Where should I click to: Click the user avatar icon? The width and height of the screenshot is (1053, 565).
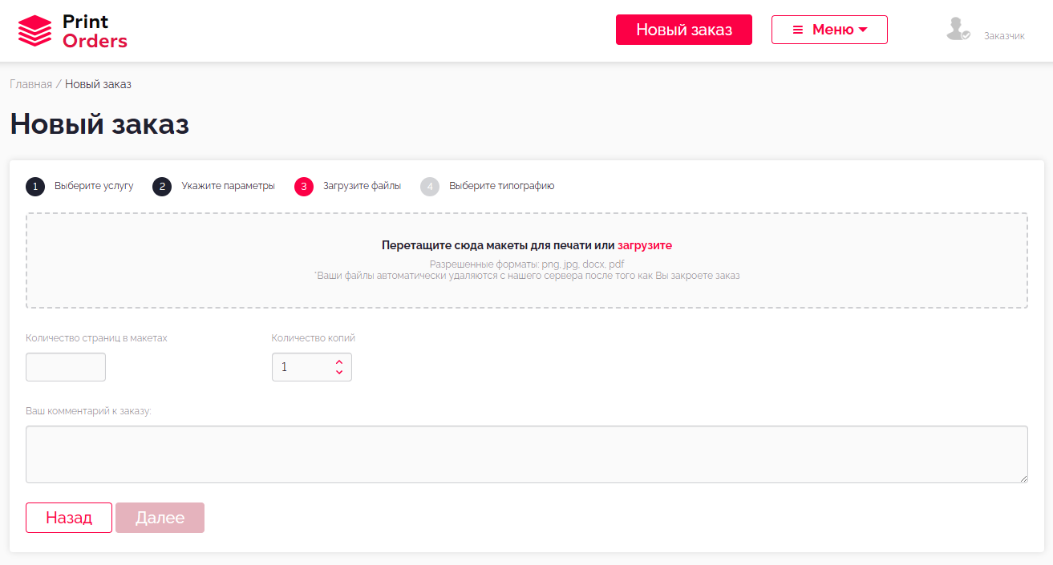point(957,30)
